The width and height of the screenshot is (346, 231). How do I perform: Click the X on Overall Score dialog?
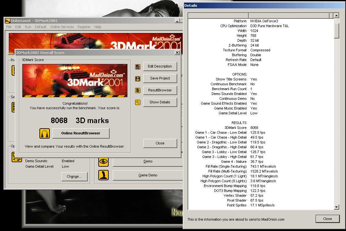[177, 52]
